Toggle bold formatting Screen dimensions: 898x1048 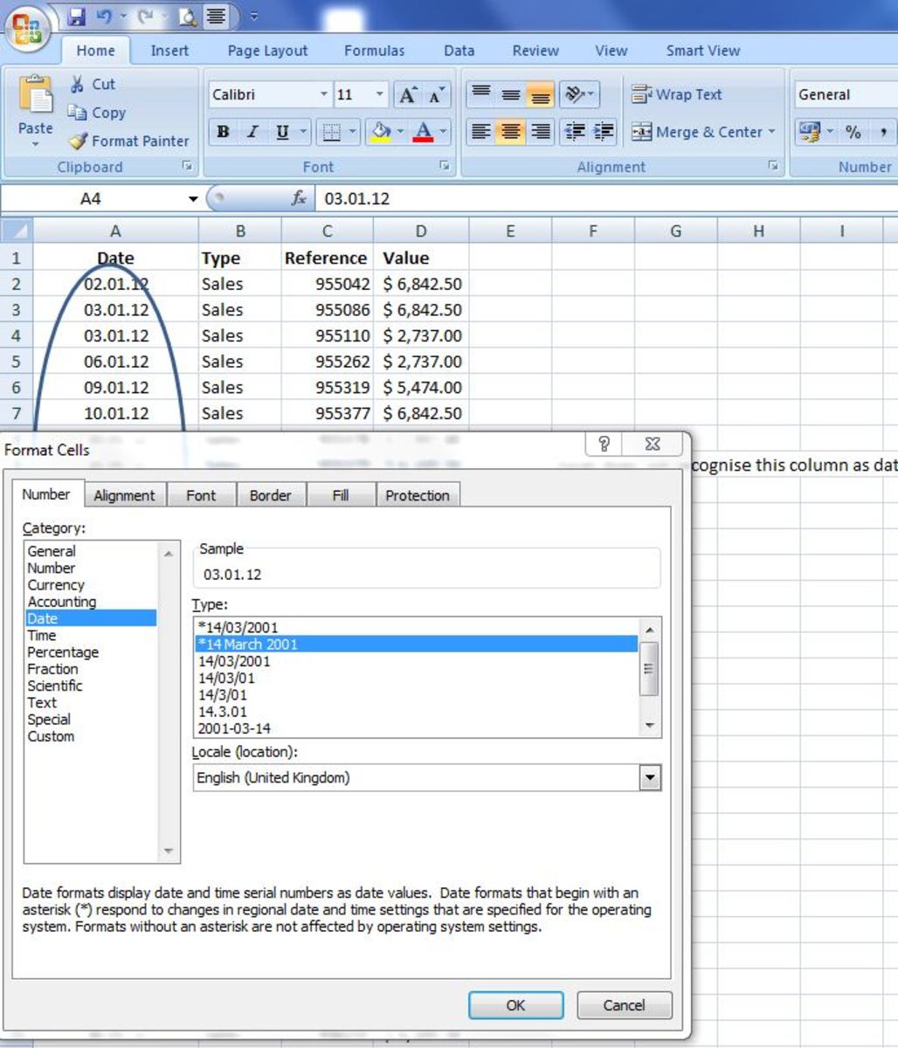(224, 132)
